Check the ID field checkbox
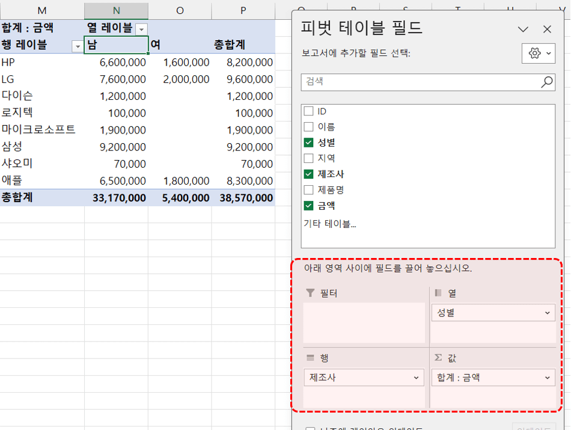This screenshot has width=571, height=430. [308, 111]
